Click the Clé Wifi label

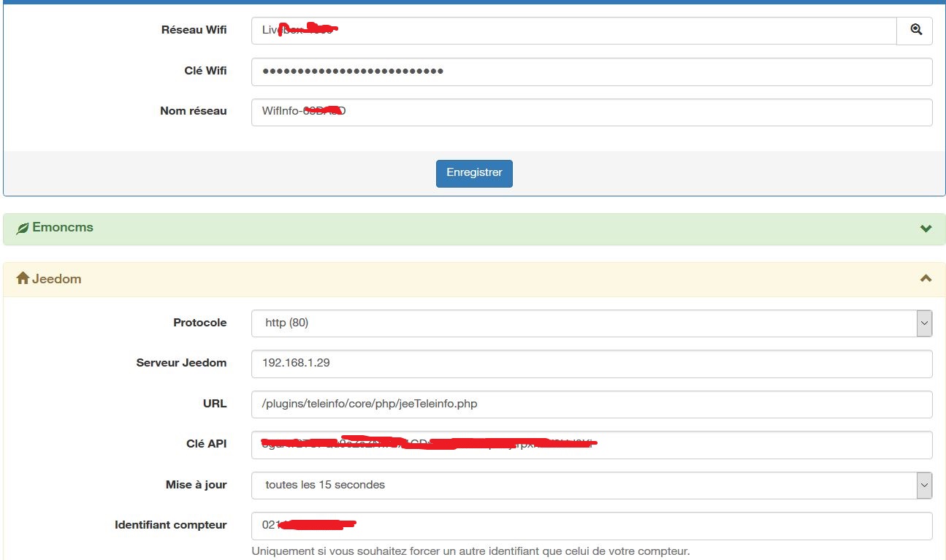coord(205,71)
